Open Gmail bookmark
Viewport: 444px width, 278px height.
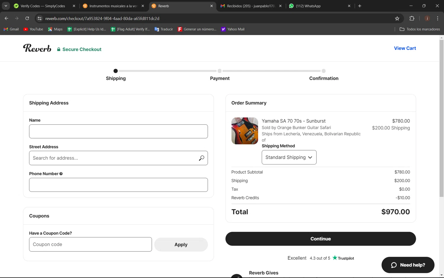pos(11,29)
